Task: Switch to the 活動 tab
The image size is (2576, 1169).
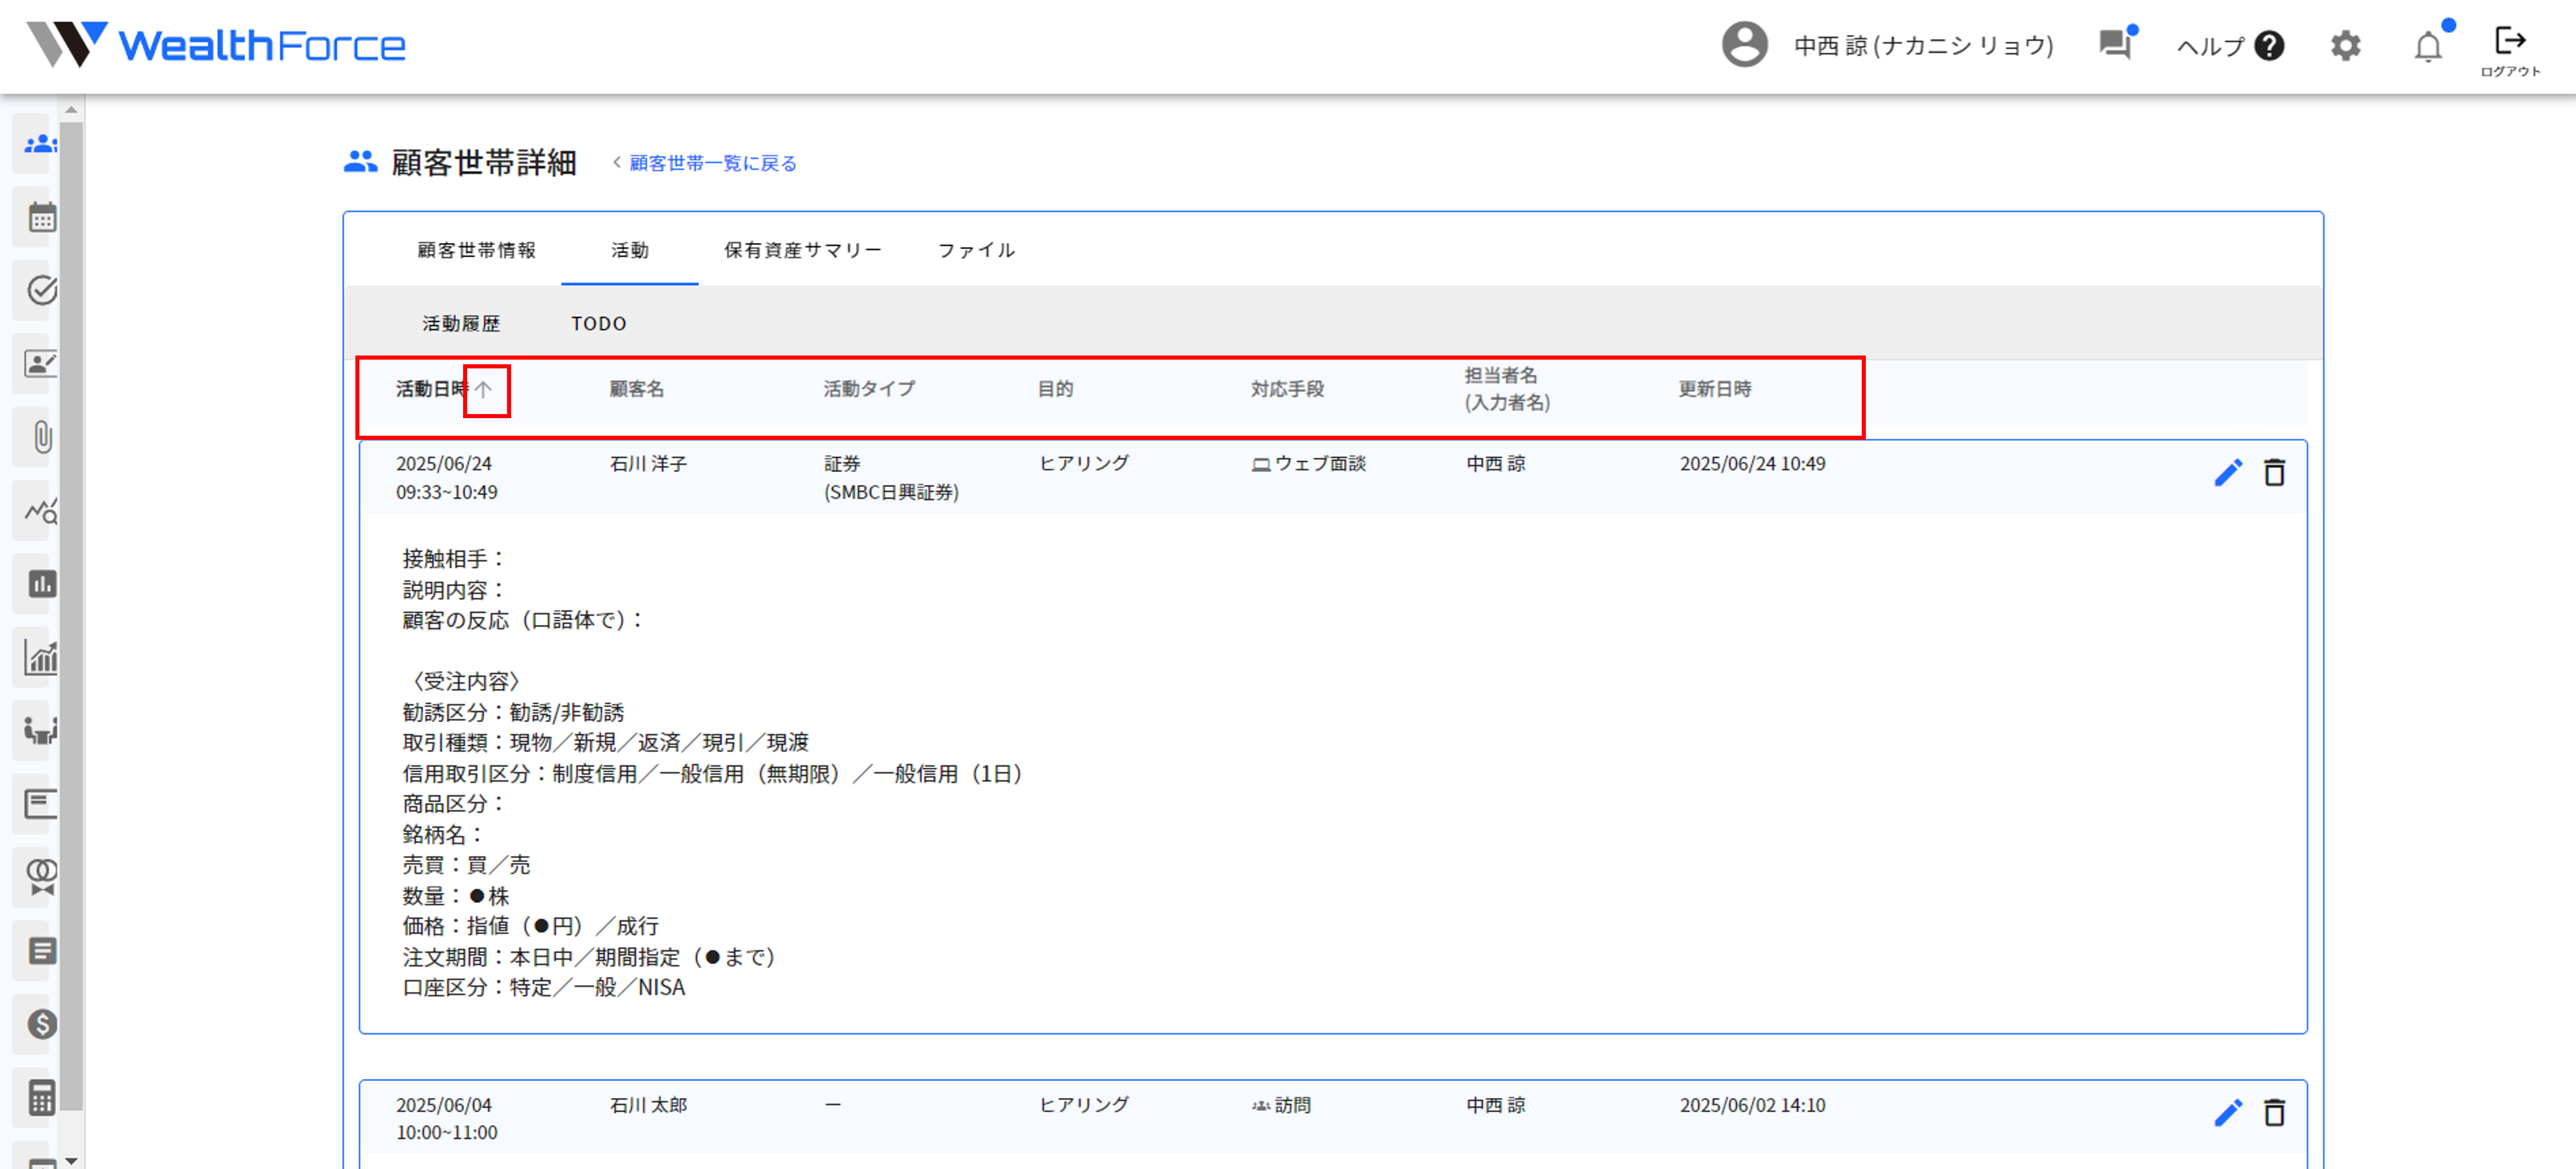Action: (630, 250)
